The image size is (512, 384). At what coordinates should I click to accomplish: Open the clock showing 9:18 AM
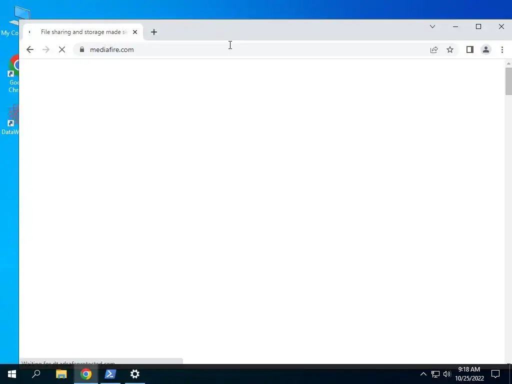pos(469,374)
